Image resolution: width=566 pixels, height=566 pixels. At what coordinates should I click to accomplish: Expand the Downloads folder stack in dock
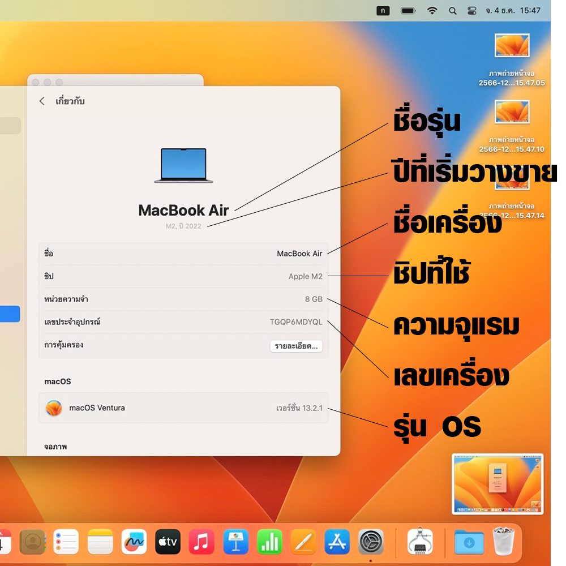[x=469, y=542]
